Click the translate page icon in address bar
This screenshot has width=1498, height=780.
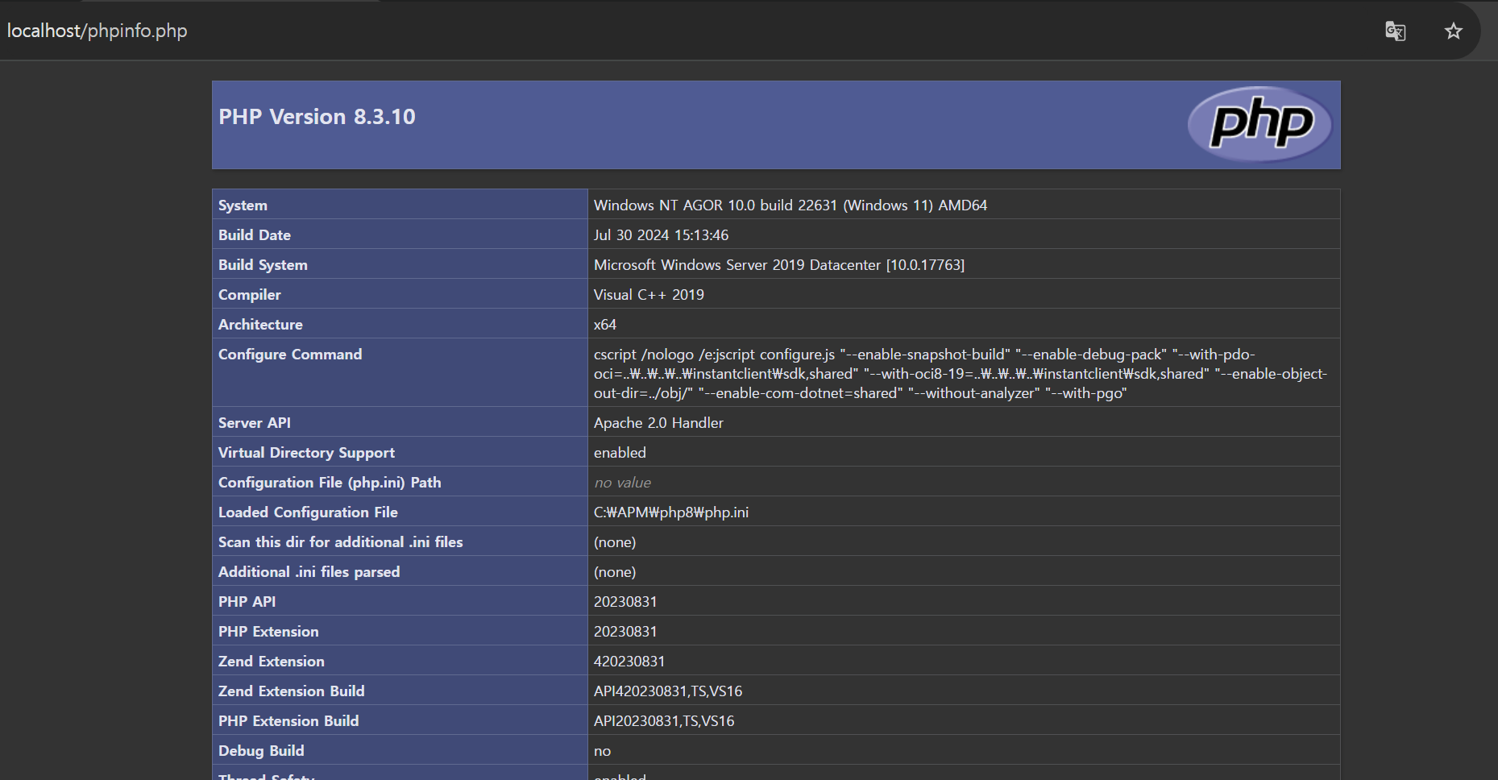click(1396, 31)
